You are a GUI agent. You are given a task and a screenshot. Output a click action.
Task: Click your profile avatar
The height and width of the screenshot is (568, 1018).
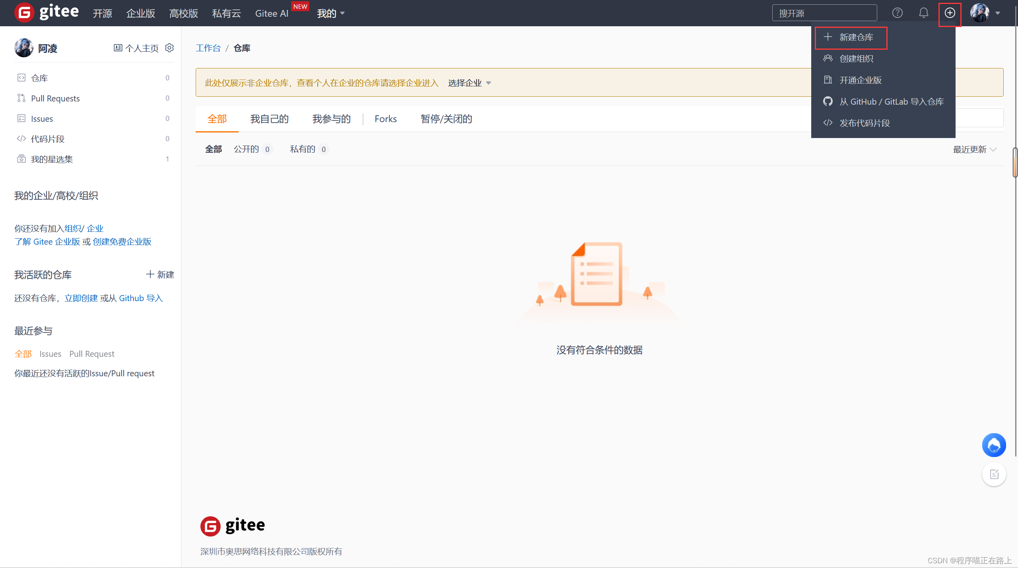tap(980, 12)
